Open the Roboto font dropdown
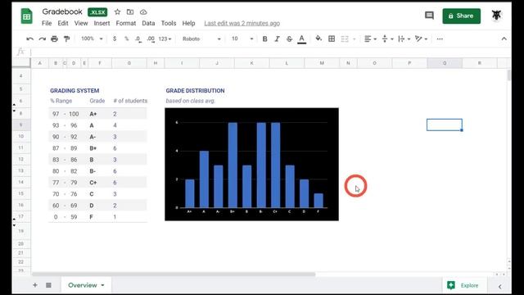This screenshot has width=524, height=295. click(x=201, y=39)
